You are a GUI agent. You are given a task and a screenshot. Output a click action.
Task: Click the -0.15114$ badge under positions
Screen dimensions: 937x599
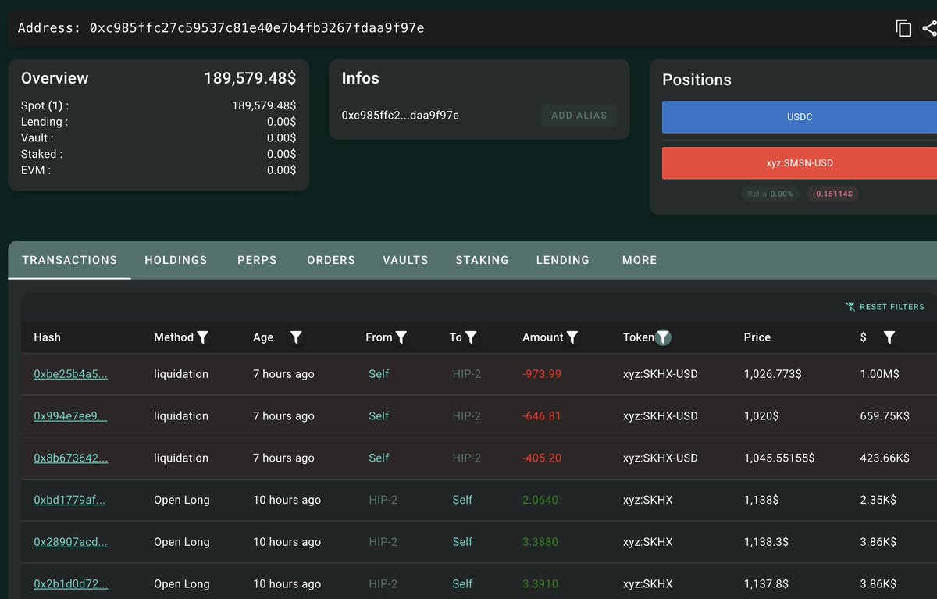pyautogui.click(x=832, y=194)
